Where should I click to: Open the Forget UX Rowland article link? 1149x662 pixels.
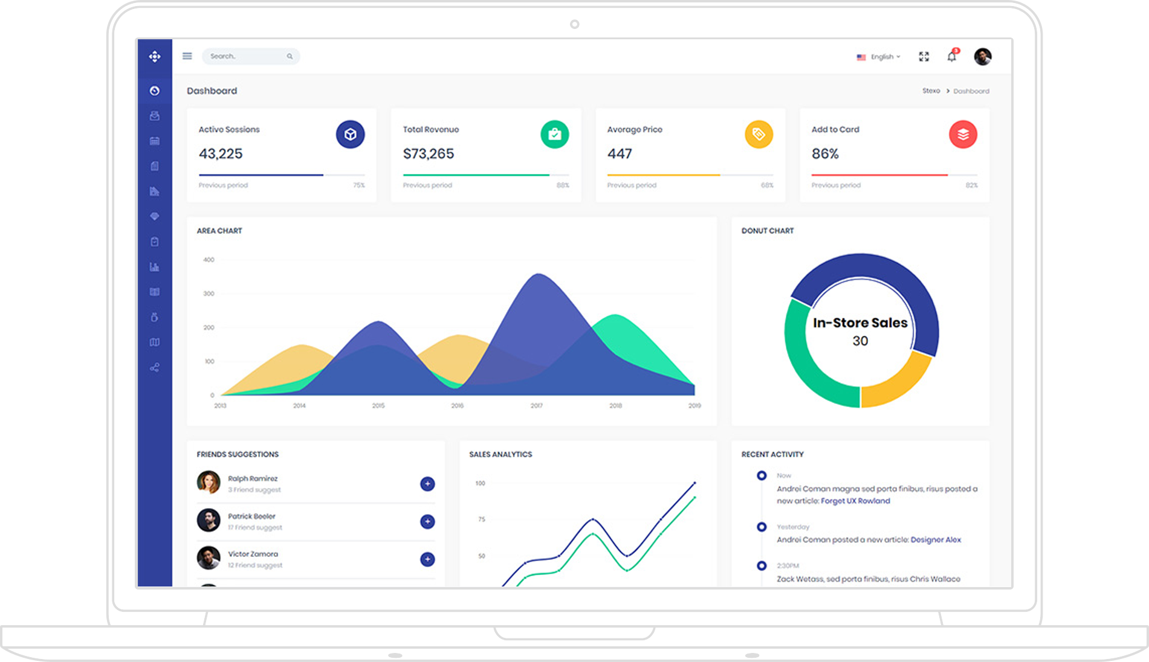855,501
